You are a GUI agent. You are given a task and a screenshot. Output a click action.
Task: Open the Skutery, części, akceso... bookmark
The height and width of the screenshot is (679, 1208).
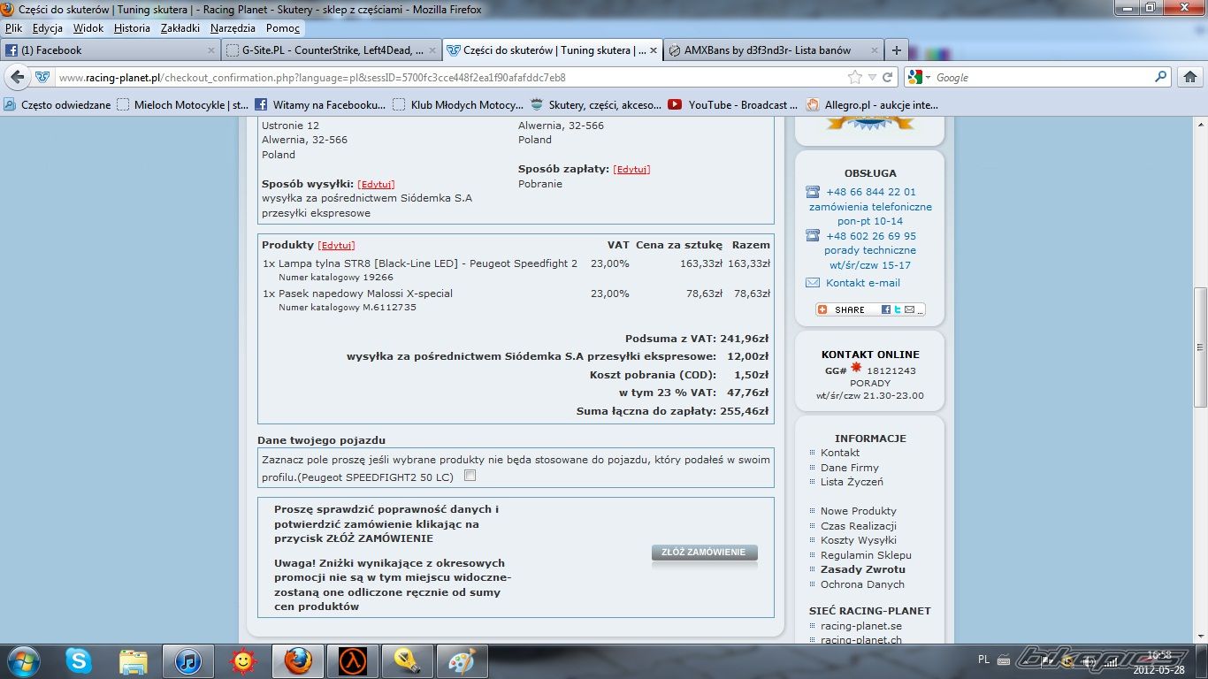pyautogui.click(x=595, y=104)
